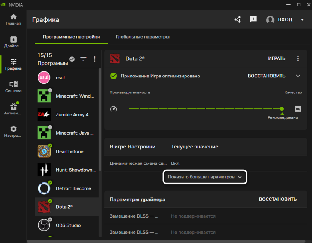Select OBS Studio in programs list
This screenshot has width=312, height=243.
(x=67, y=225)
